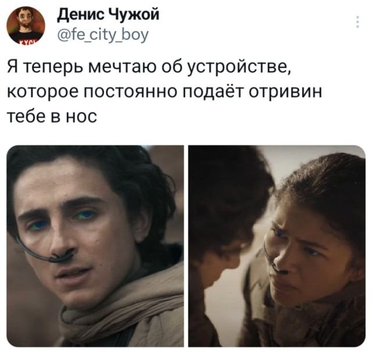Click the display name Денис Чужой
The width and height of the screenshot is (372, 353).
(108, 15)
